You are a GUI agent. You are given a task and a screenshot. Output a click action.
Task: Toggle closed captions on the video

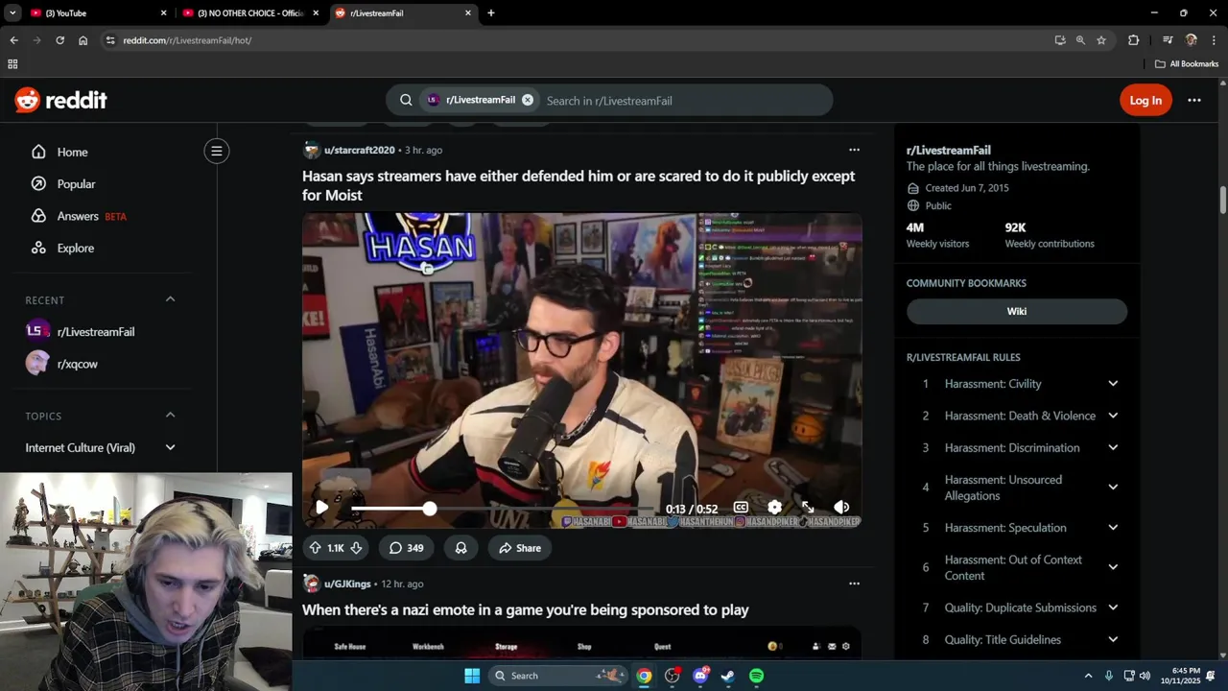(x=741, y=508)
